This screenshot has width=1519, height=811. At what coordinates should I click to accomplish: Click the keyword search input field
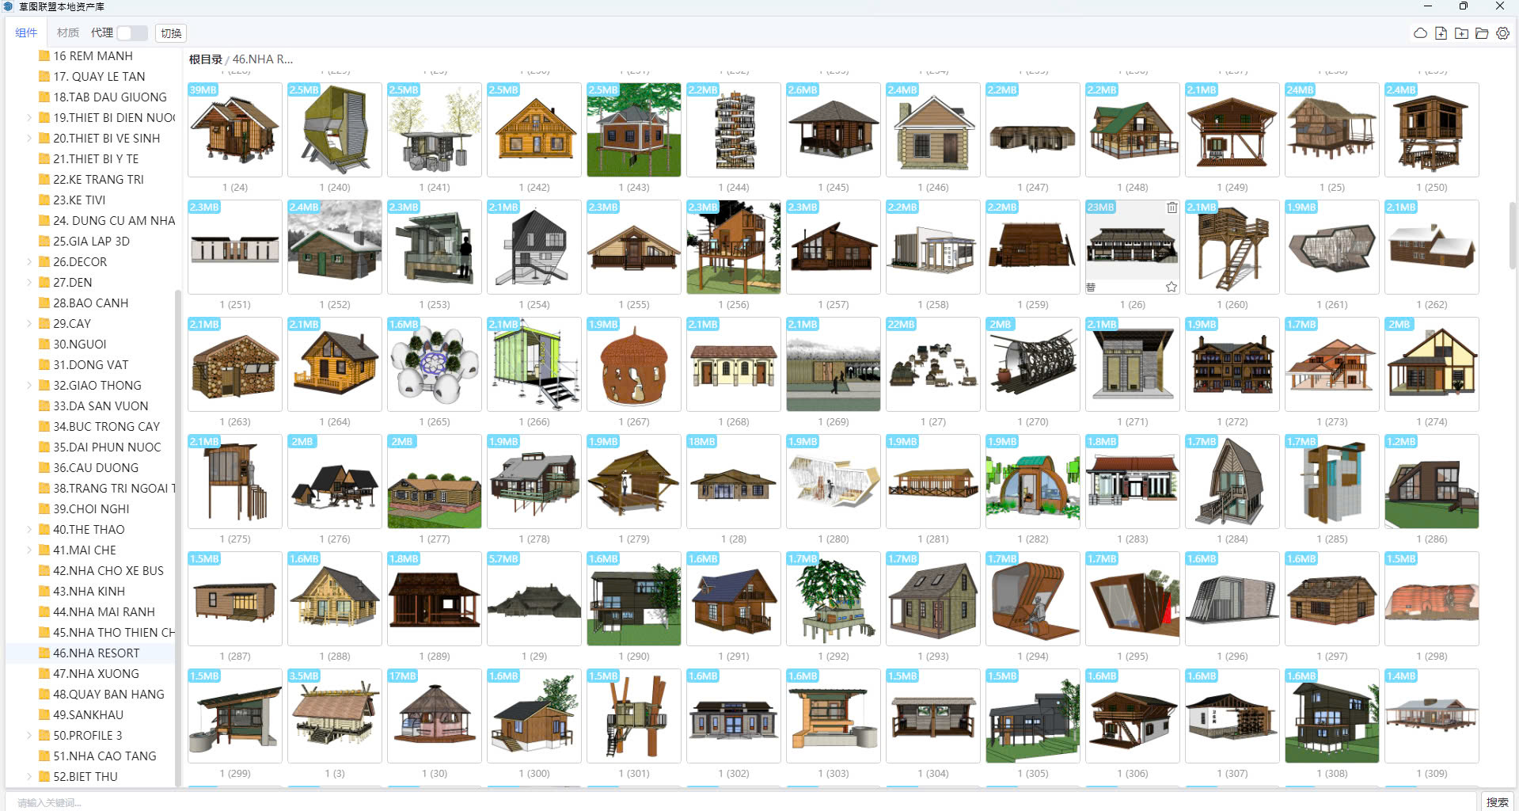712,802
